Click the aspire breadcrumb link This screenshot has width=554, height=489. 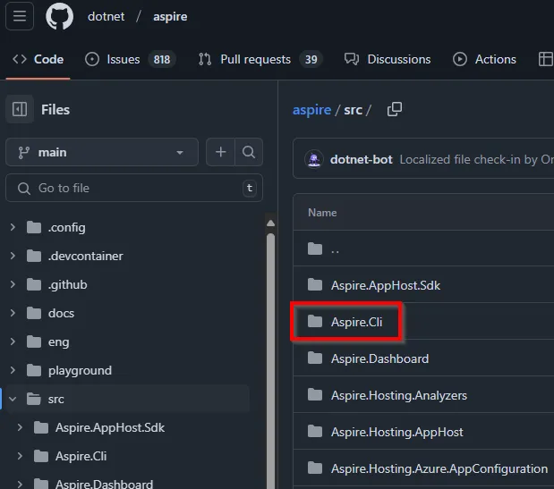pos(311,110)
